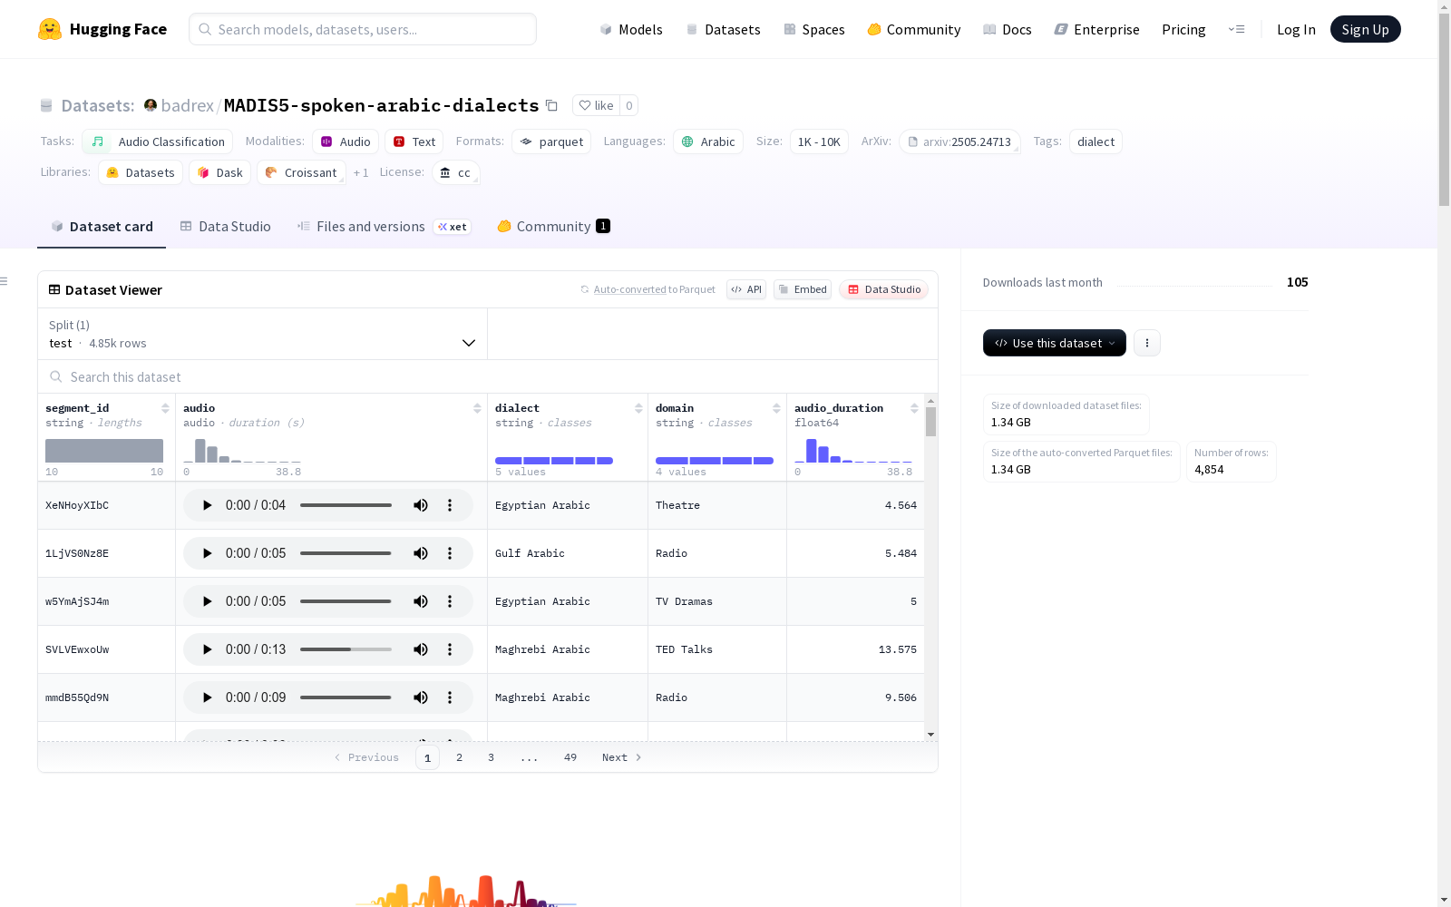This screenshot has height=907, width=1451.
Task: Switch to the Dataset card tab
Action: [x=102, y=227]
